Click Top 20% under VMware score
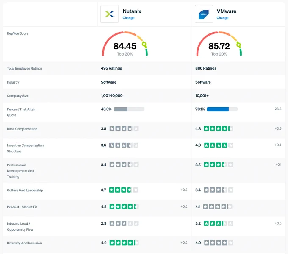 219,54
